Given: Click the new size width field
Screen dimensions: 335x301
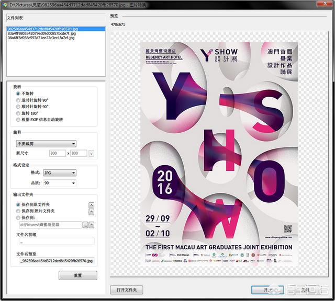Looking at the screenshot, I should [x=58, y=153].
